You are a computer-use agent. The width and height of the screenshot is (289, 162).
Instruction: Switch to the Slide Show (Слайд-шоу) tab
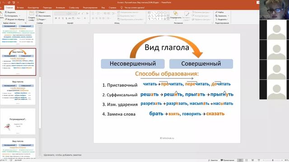[x=74, y=8]
